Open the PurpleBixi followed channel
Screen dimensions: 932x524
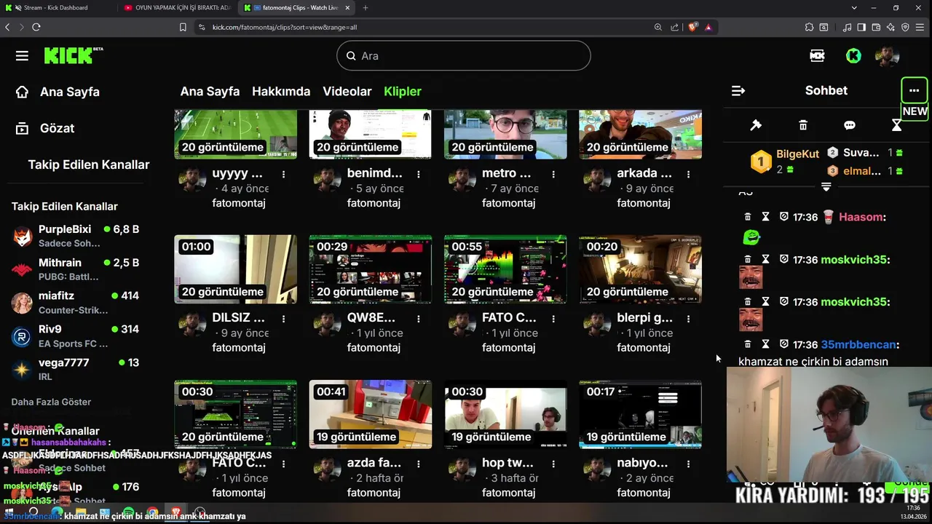click(76, 236)
